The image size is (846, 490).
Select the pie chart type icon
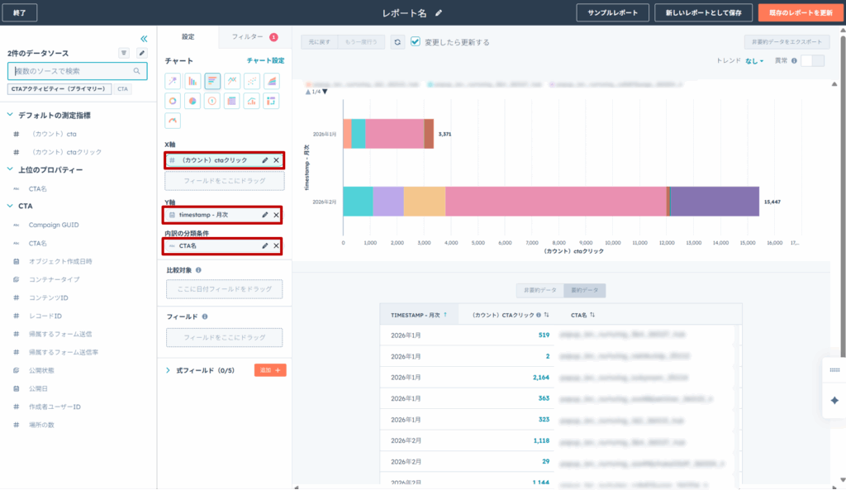[192, 101]
